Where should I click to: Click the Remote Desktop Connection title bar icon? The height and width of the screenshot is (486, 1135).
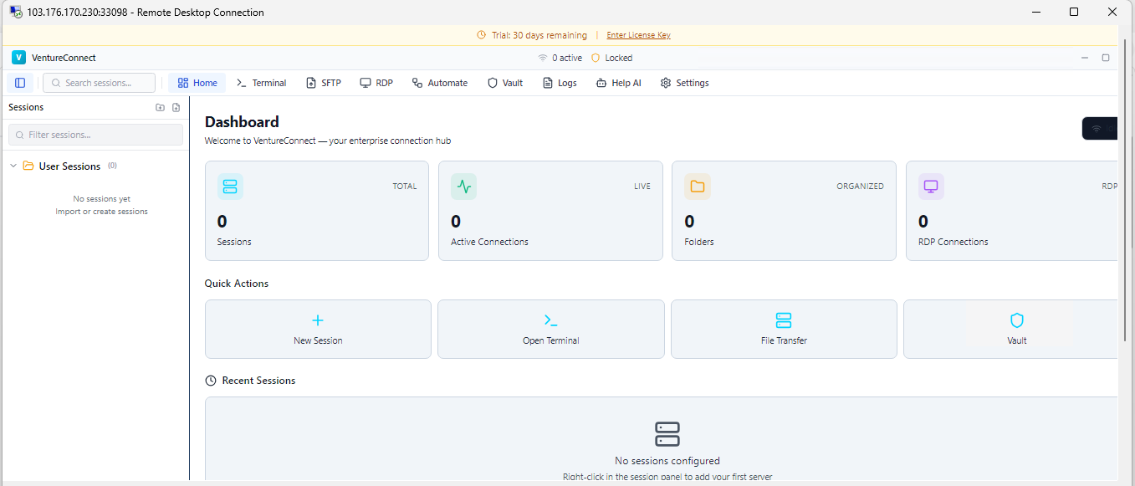pos(16,12)
